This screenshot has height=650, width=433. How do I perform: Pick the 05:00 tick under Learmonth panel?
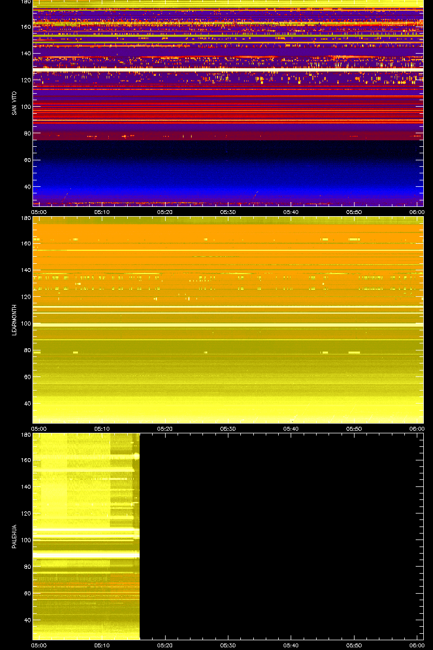coord(39,428)
